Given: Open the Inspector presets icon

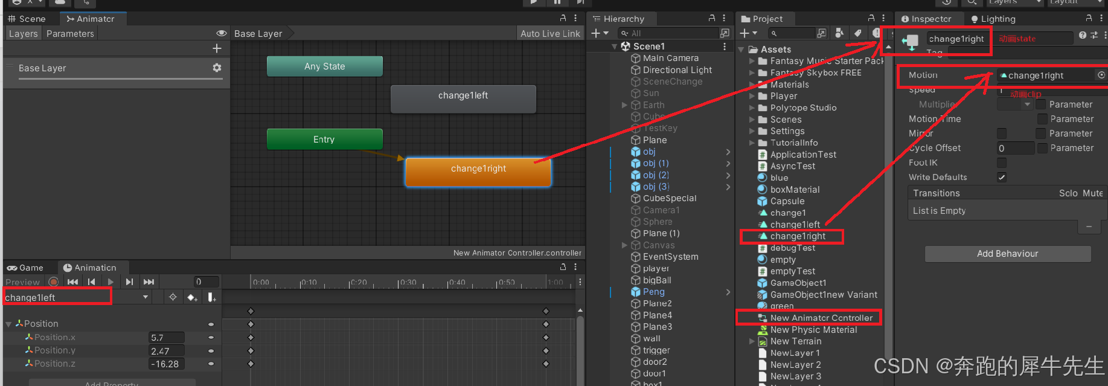Looking at the screenshot, I should coord(1094,36).
